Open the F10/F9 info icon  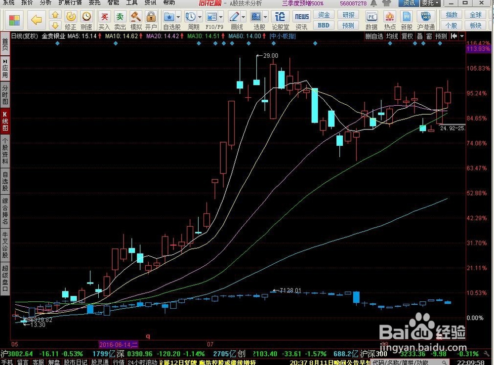click(212, 16)
